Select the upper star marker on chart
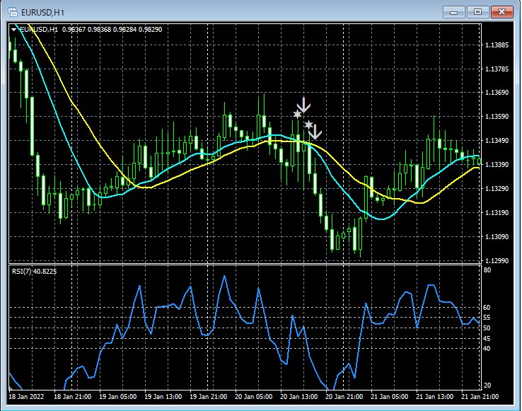The image size is (522, 411). click(x=297, y=115)
